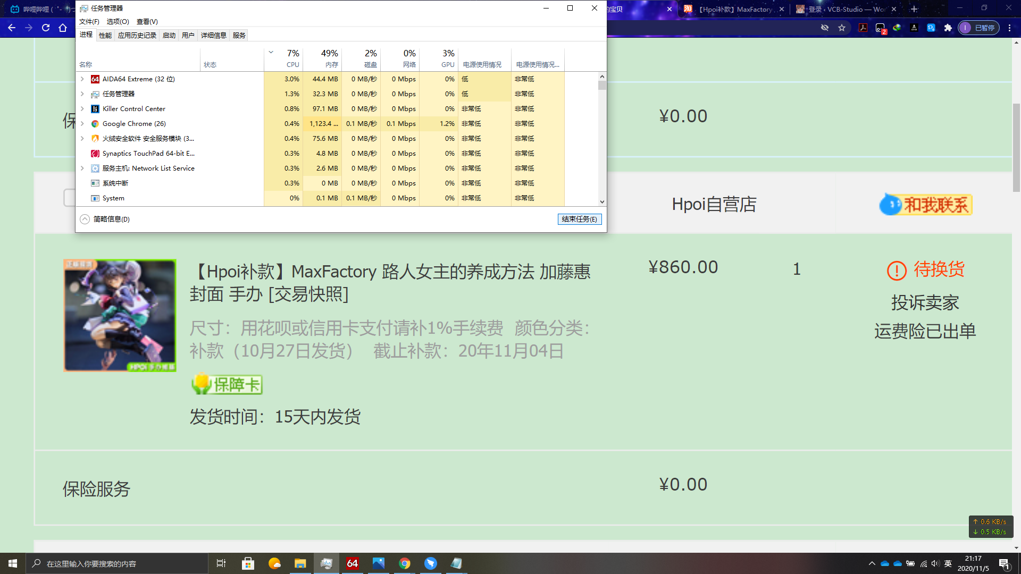Open the Windows notification center
Viewport: 1021px width, 574px height.
pos(1005,563)
